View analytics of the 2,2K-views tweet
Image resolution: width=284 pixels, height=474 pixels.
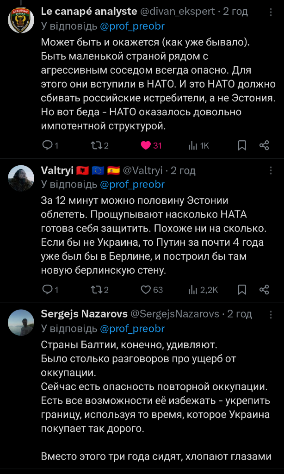193,290
